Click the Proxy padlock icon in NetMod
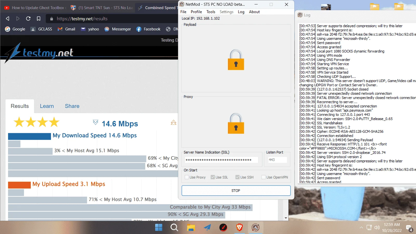Image resolution: width=416 pixels, height=234 pixels. tap(236, 123)
